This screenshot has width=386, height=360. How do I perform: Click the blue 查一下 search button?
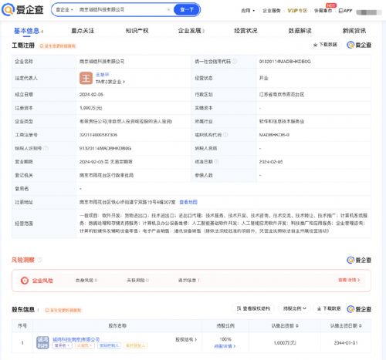[x=187, y=10]
